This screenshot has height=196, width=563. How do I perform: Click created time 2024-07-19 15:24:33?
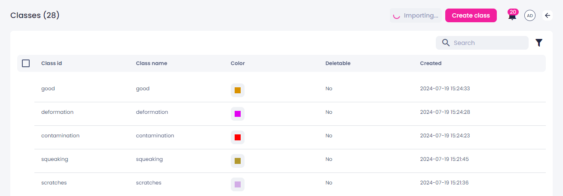tap(445, 89)
